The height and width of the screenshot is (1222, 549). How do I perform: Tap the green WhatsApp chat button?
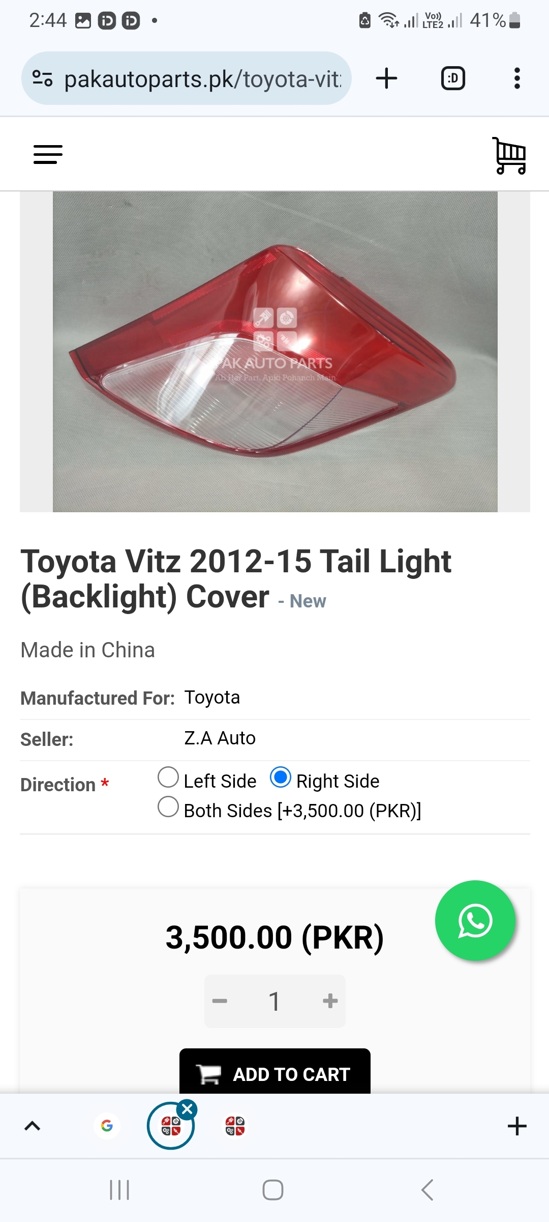pos(475,921)
